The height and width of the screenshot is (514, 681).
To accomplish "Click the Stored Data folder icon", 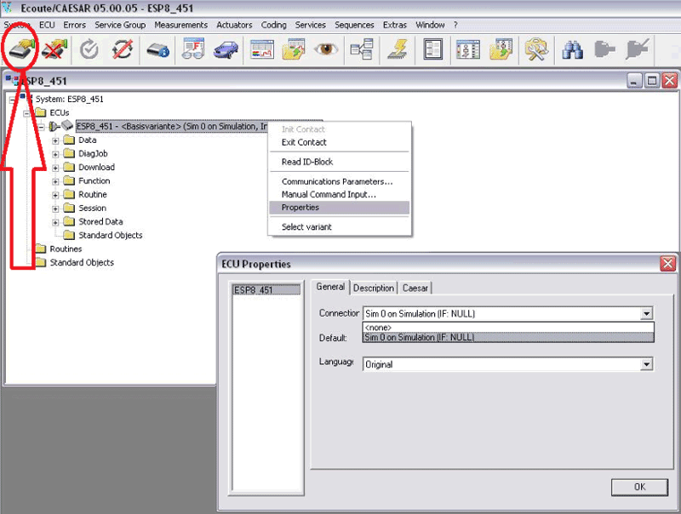I will point(69,221).
